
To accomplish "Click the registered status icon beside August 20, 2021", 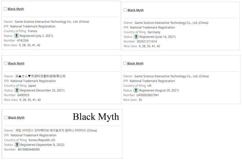I will click(x=136, y=90).
